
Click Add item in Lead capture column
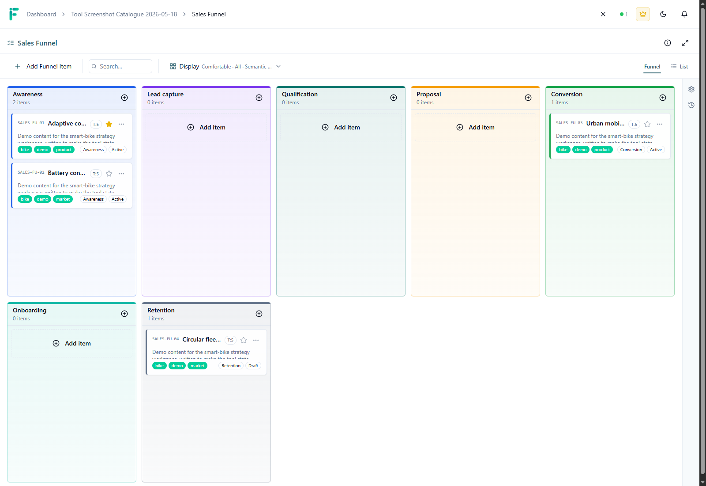206,127
